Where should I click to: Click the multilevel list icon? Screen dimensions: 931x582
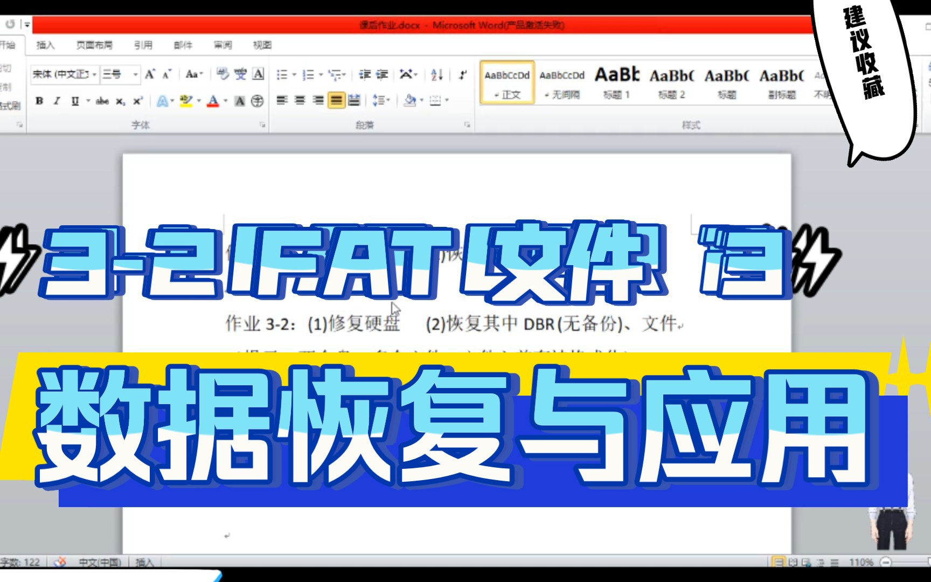(x=335, y=74)
